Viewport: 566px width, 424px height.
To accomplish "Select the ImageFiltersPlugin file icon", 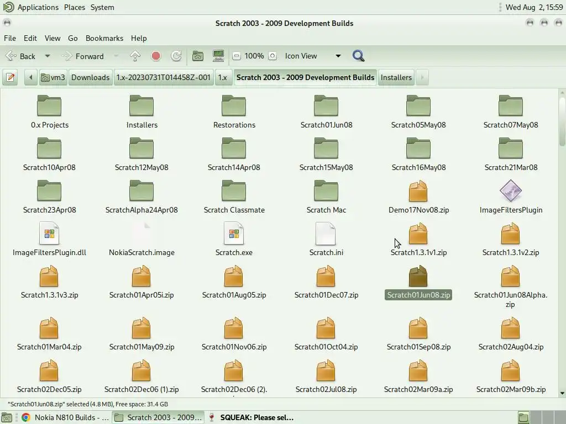I will tap(510, 190).
